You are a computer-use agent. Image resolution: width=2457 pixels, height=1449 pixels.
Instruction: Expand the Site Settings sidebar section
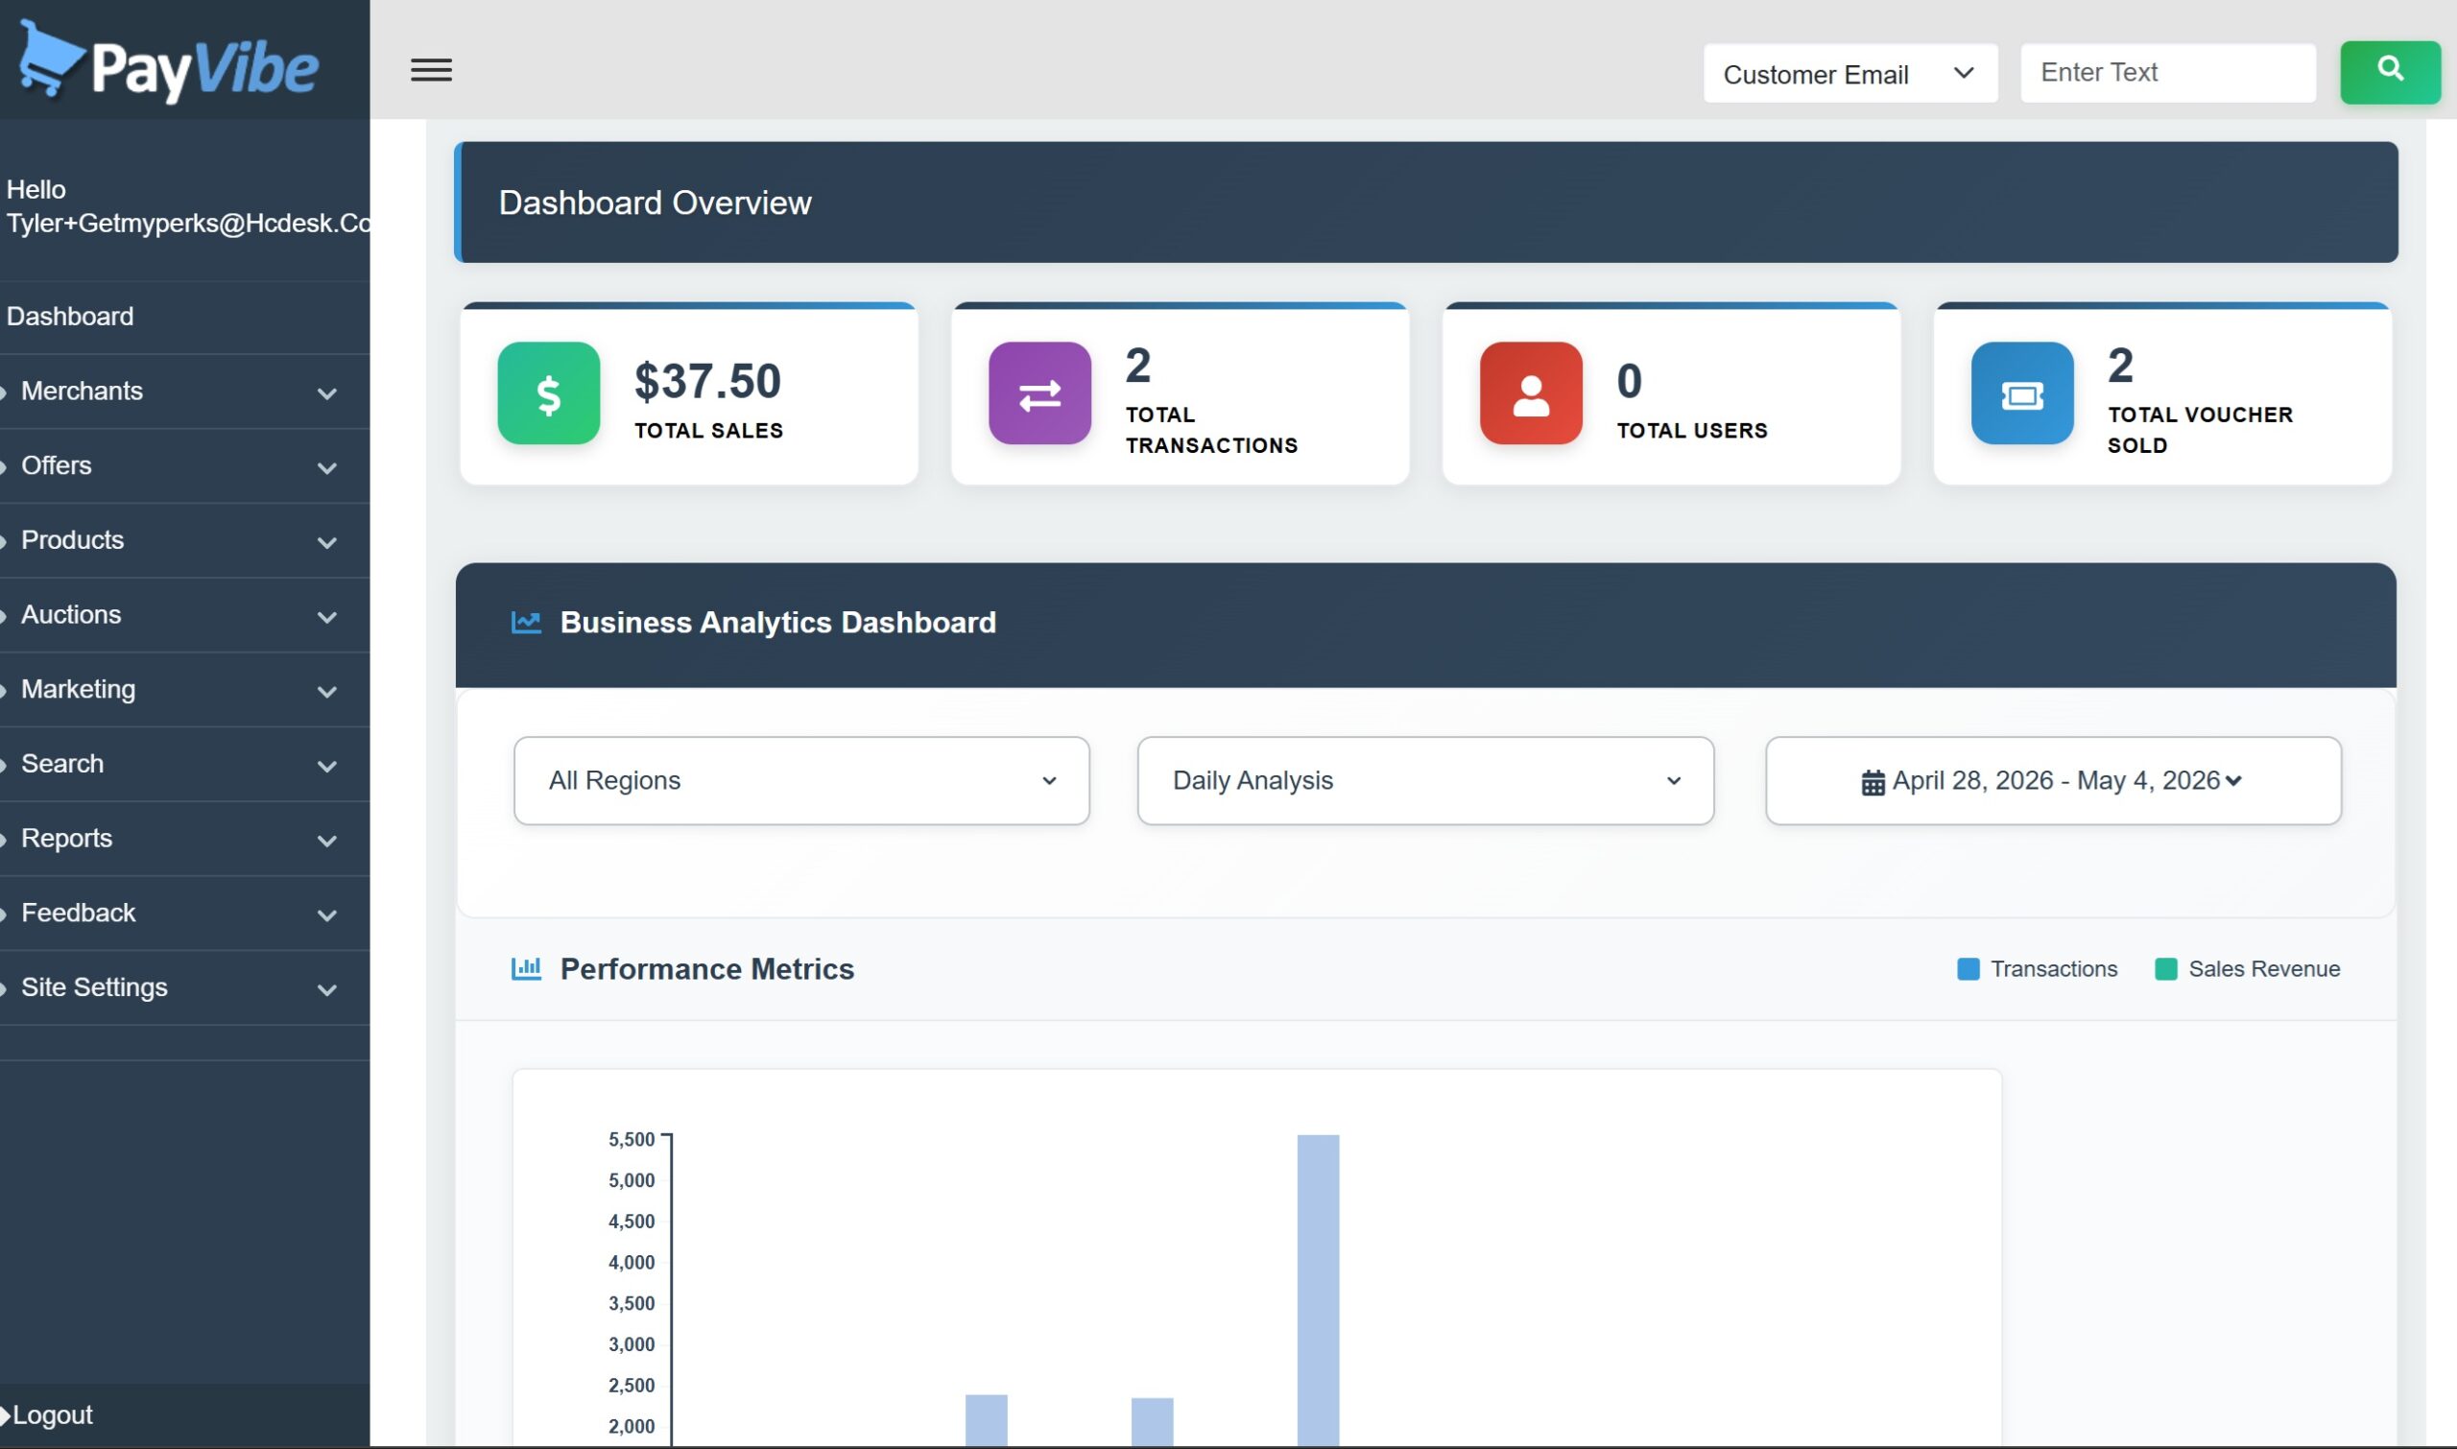pyautogui.click(x=184, y=988)
